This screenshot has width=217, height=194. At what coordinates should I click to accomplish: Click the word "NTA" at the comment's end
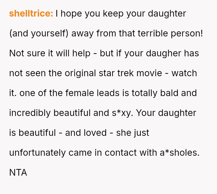[x=18, y=173]
